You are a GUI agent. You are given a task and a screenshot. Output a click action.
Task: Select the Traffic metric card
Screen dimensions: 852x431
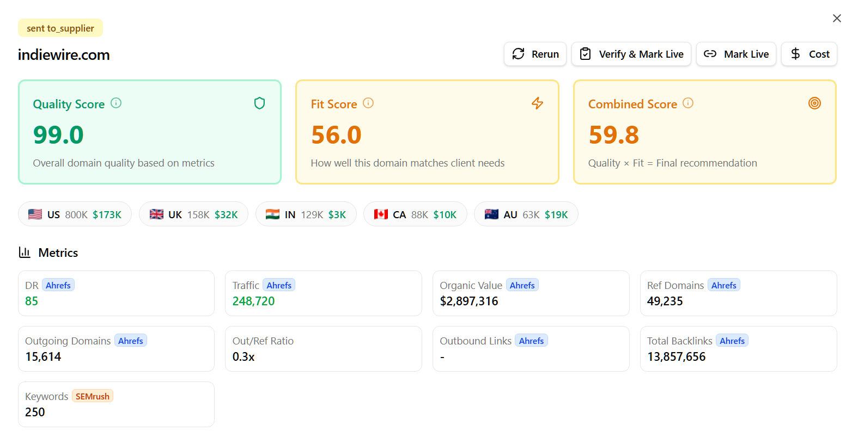click(x=323, y=293)
